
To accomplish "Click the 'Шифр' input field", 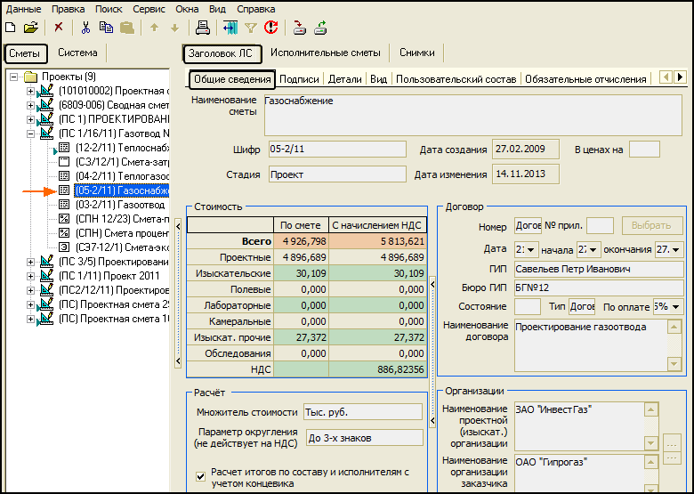I will tap(337, 150).
